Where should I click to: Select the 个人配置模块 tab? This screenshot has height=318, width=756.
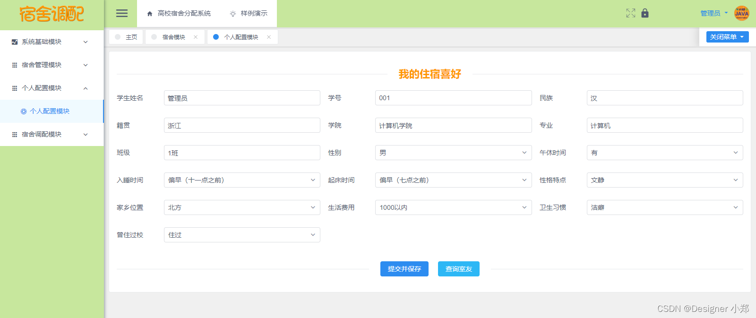[x=242, y=37]
